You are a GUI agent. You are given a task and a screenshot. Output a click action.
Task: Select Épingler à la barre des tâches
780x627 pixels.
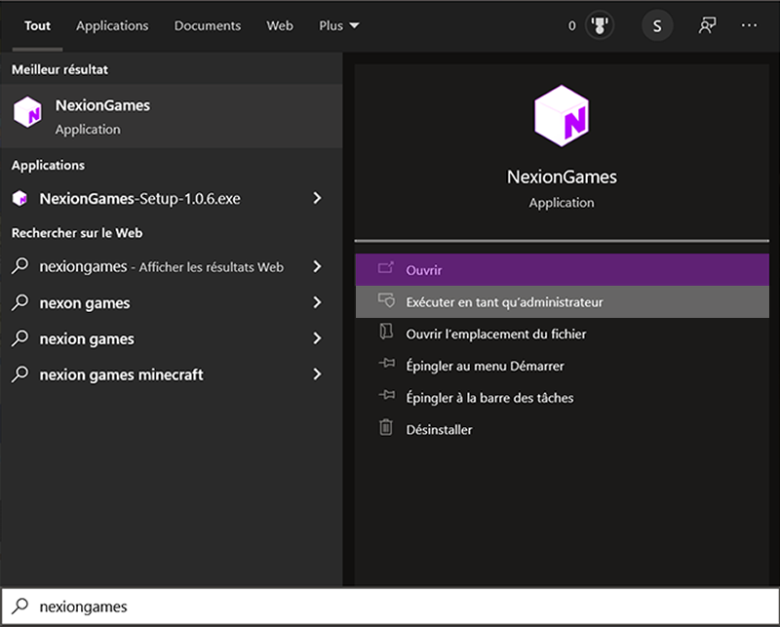click(562, 397)
